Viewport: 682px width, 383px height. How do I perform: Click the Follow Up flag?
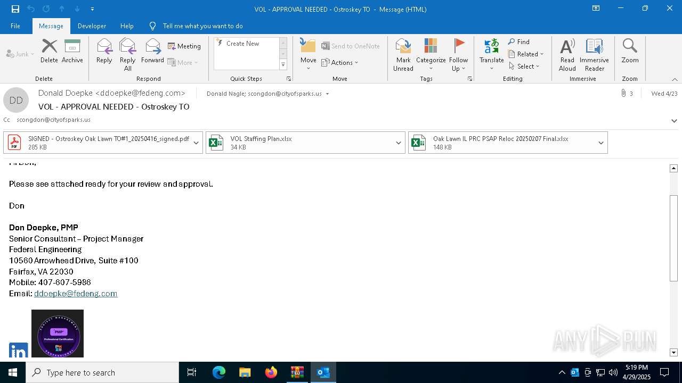pyautogui.click(x=458, y=55)
